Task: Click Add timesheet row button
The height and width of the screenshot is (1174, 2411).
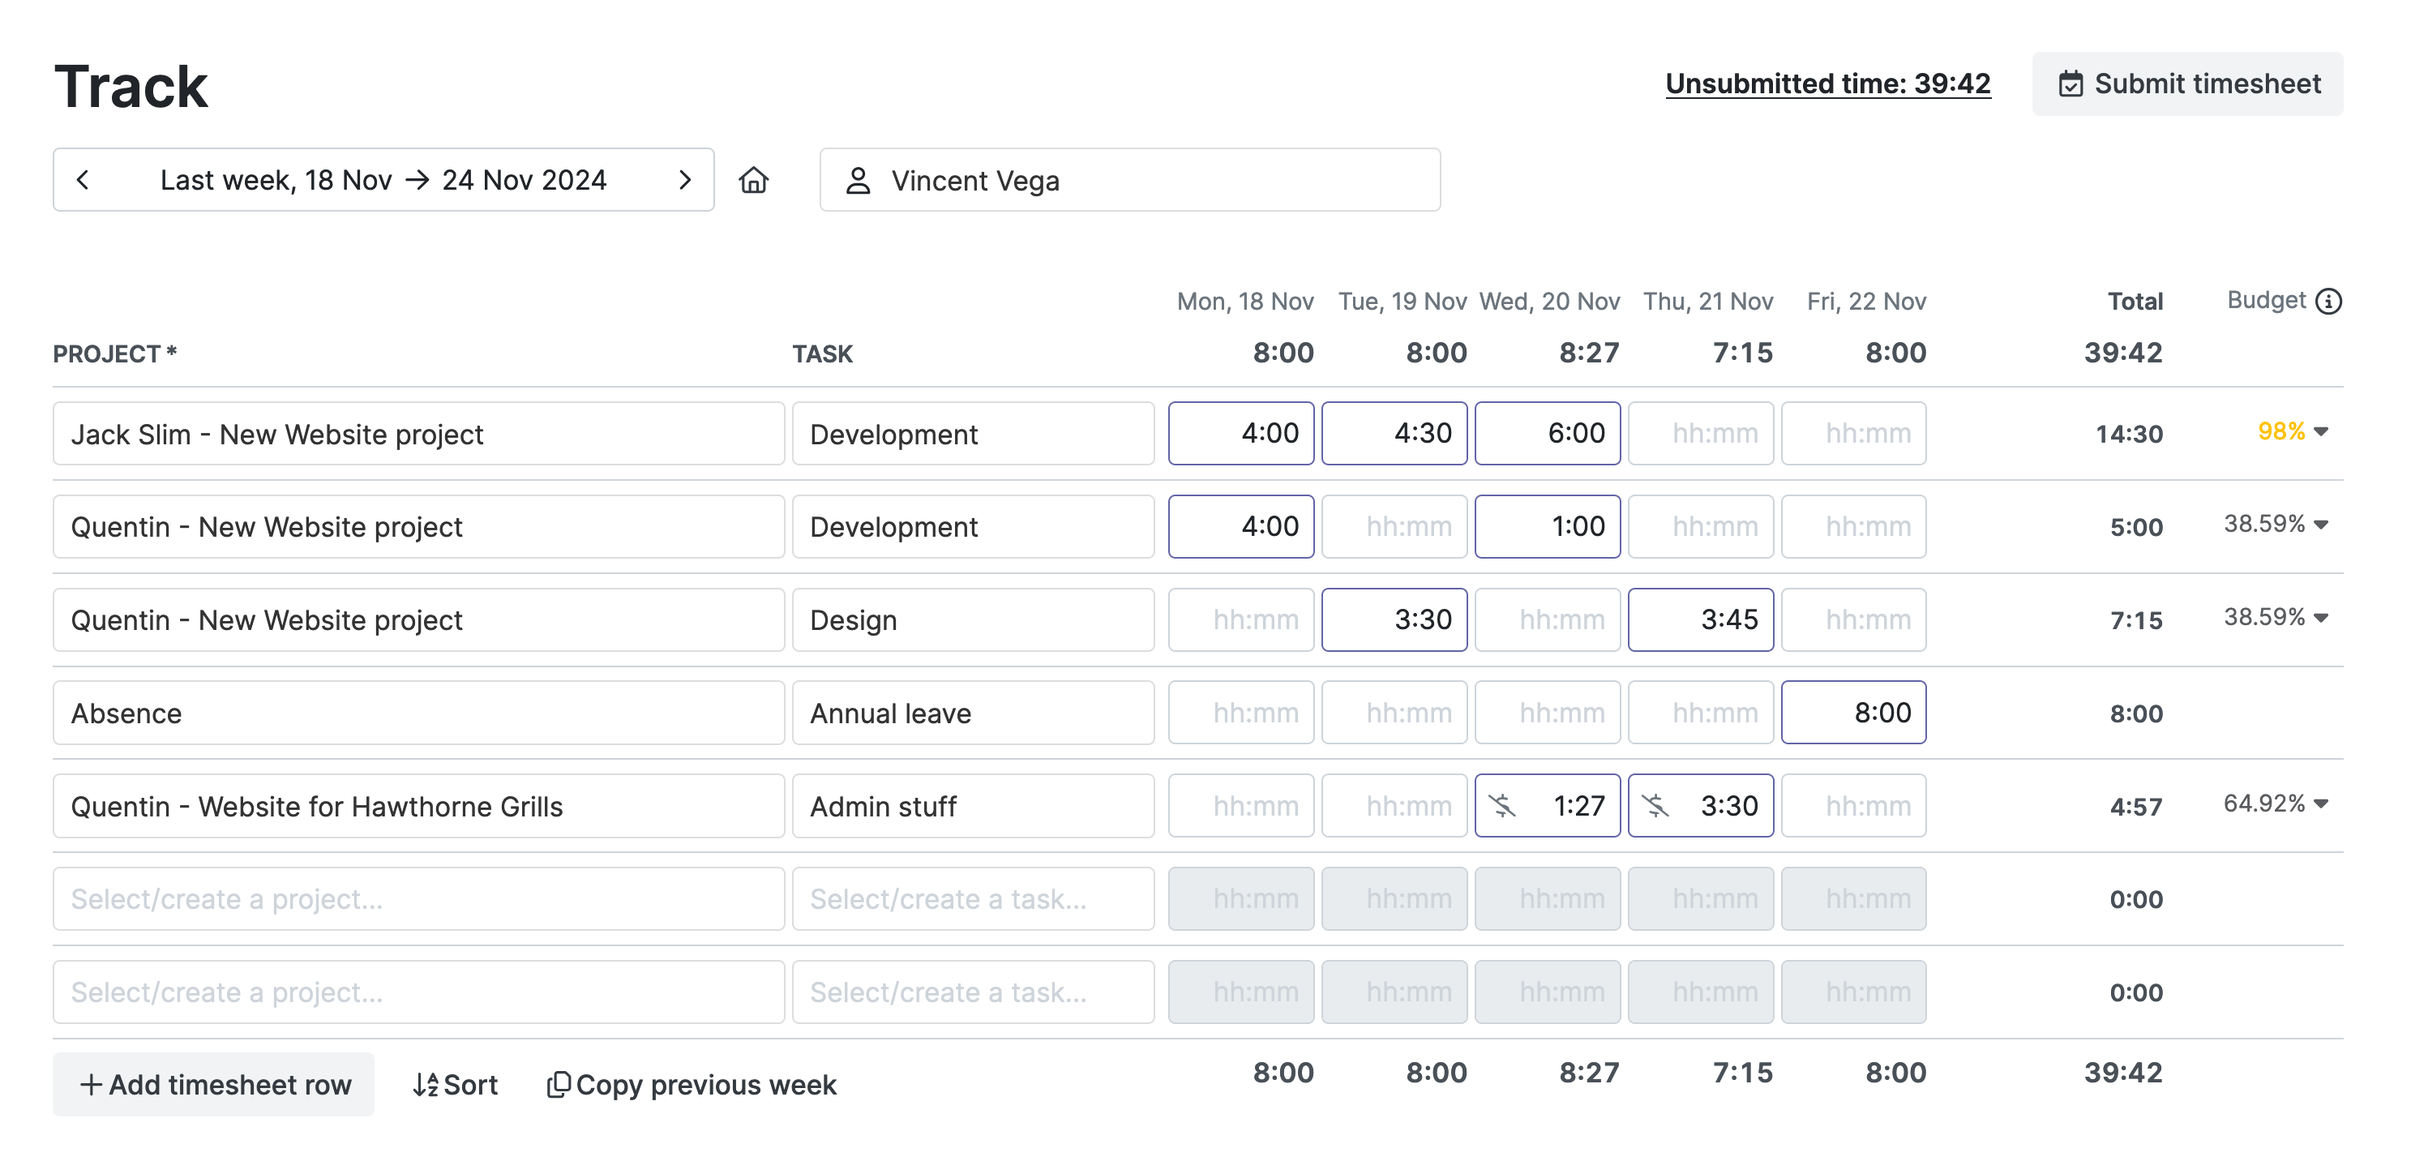Action: tap(213, 1084)
